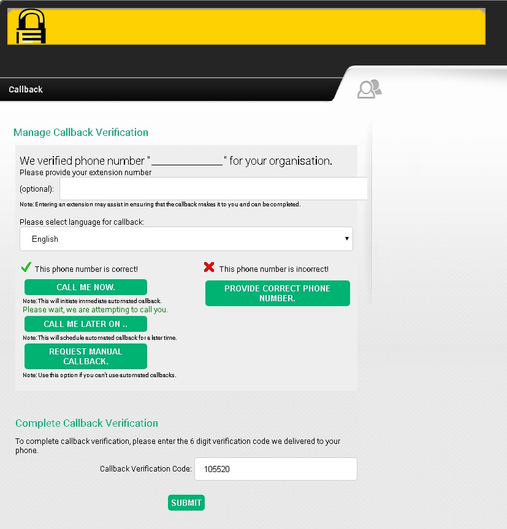507x529 pixels.
Task: Click note about scheduling automated callback later
Action: pos(100,338)
